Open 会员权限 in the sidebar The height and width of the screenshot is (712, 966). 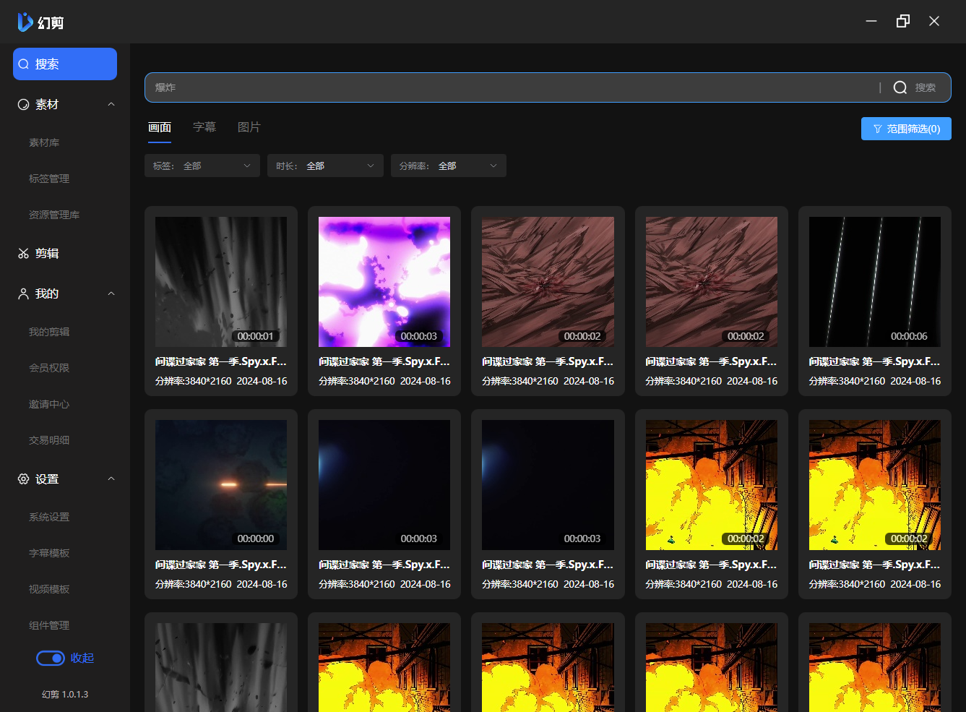pyautogui.click(x=49, y=368)
